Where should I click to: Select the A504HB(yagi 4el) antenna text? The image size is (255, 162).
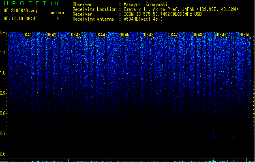click(x=143, y=19)
